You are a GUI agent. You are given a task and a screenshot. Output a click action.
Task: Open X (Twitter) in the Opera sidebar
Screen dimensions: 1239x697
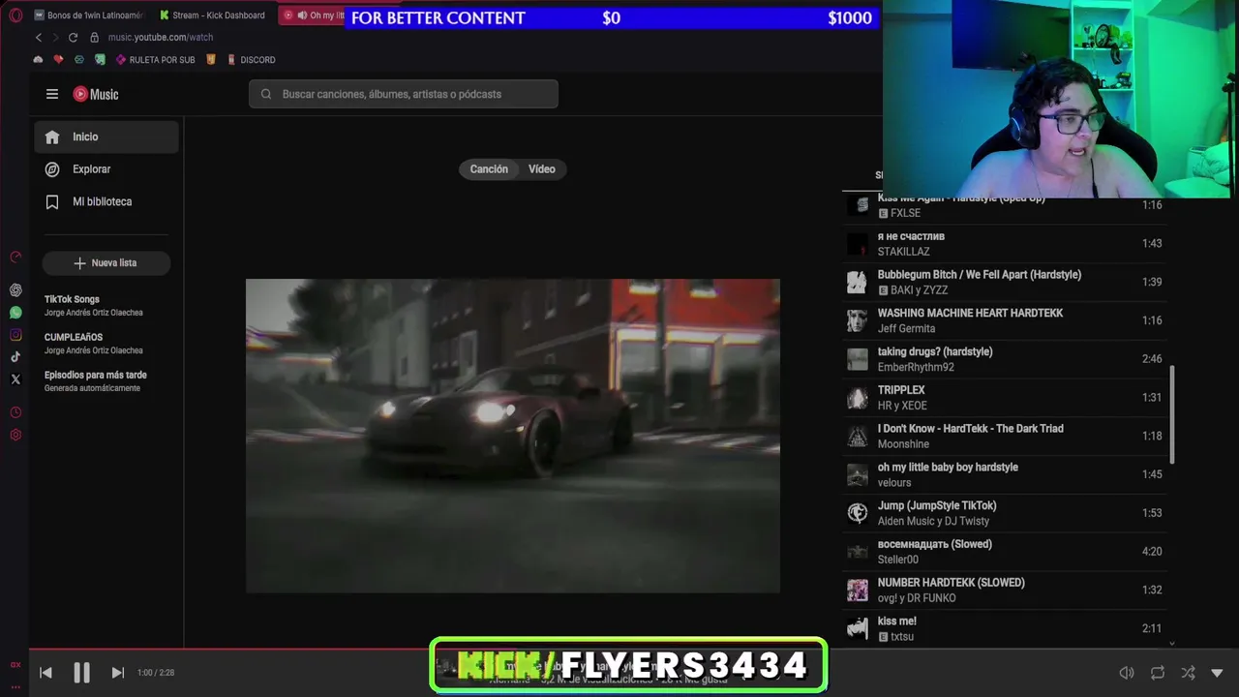[x=15, y=379]
